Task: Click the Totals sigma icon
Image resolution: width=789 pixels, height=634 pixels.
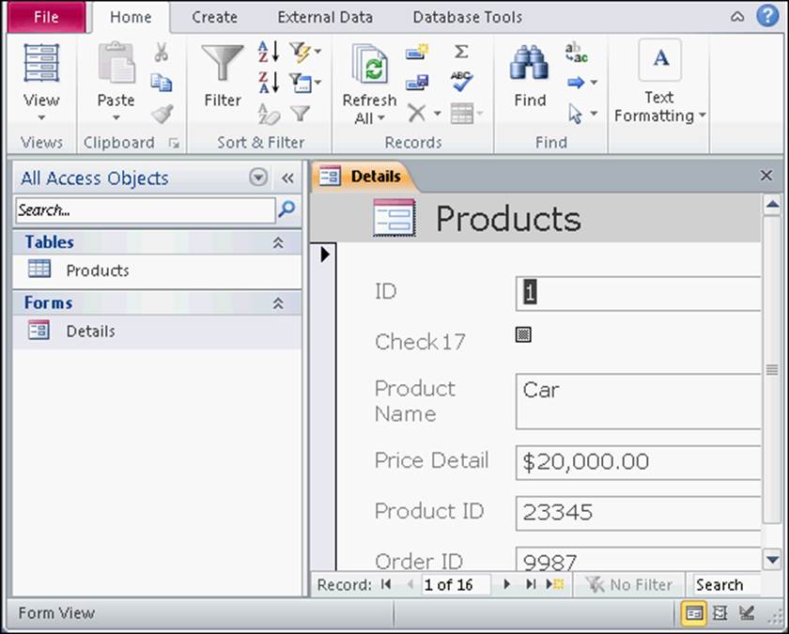Action: tap(461, 52)
